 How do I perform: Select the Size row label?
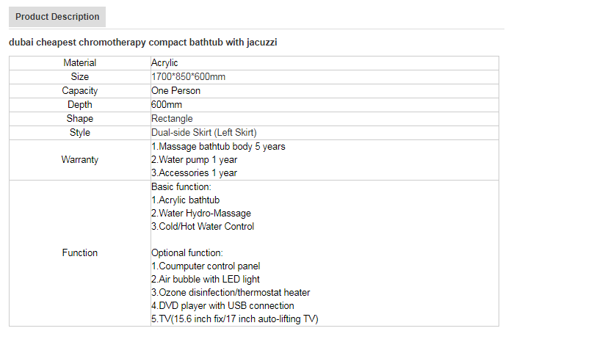click(x=79, y=77)
